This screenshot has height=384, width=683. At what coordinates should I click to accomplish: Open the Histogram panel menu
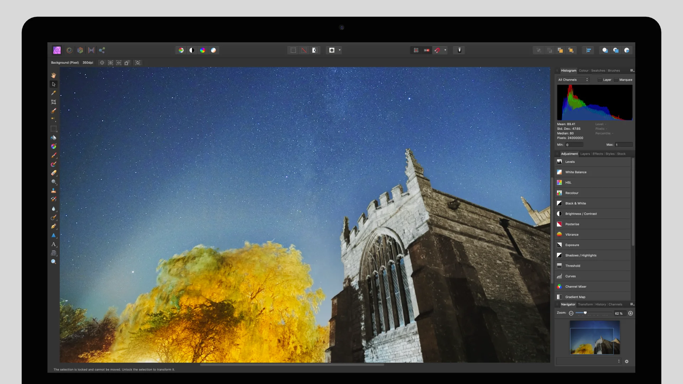[631, 70]
